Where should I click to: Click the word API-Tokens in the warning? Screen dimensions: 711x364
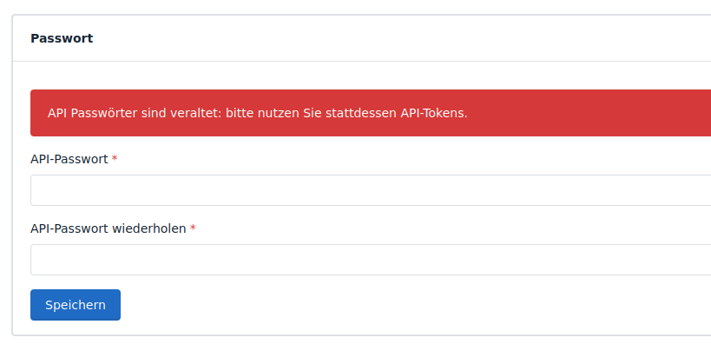433,113
